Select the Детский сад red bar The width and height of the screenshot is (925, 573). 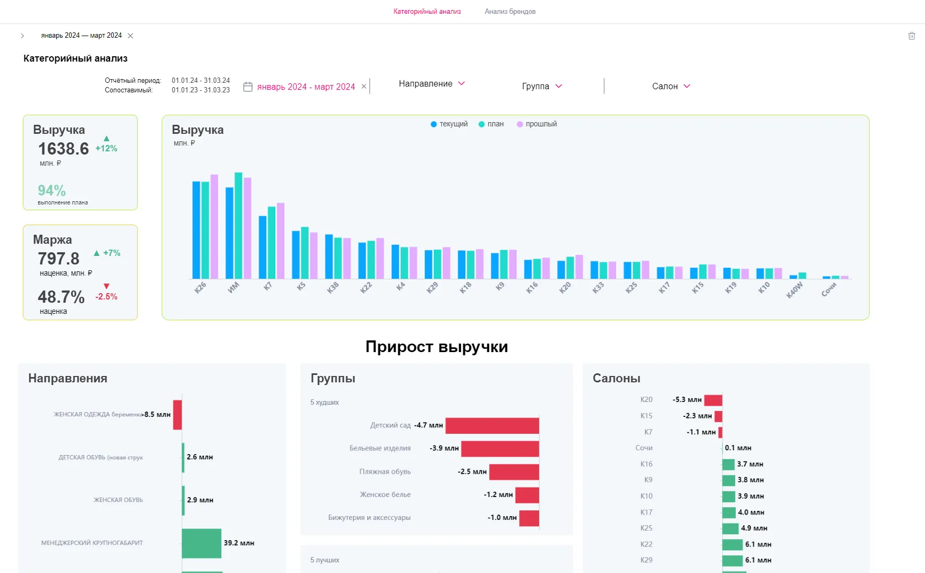pyautogui.click(x=492, y=426)
